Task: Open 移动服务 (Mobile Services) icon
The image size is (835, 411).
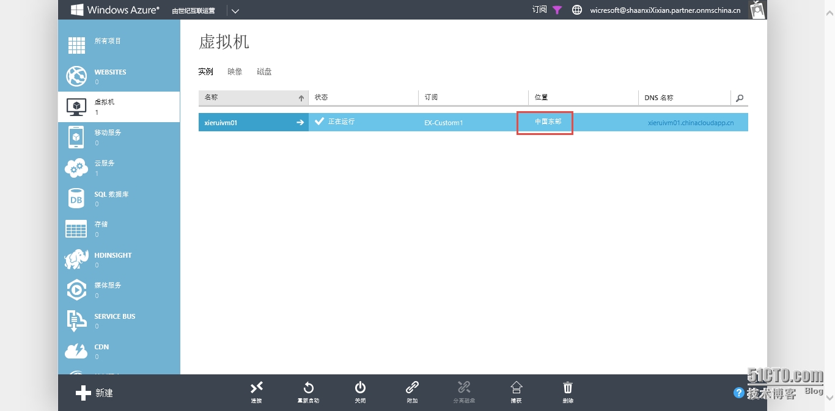Action: (x=76, y=137)
